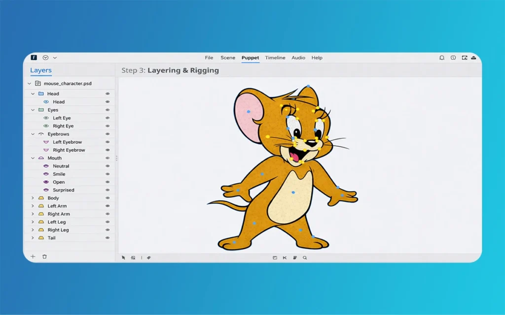
Task: Click the tag tool icon in bottom toolbar
Action: (x=148, y=257)
